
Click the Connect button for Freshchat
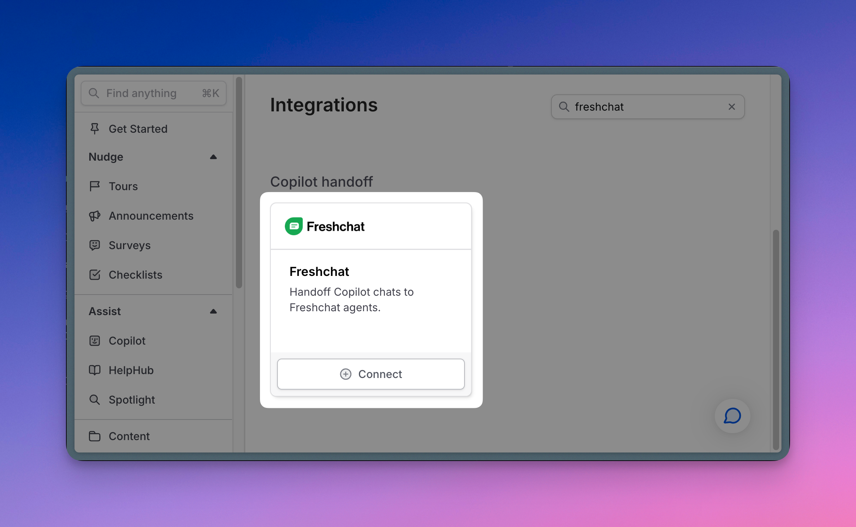(371, 374)
